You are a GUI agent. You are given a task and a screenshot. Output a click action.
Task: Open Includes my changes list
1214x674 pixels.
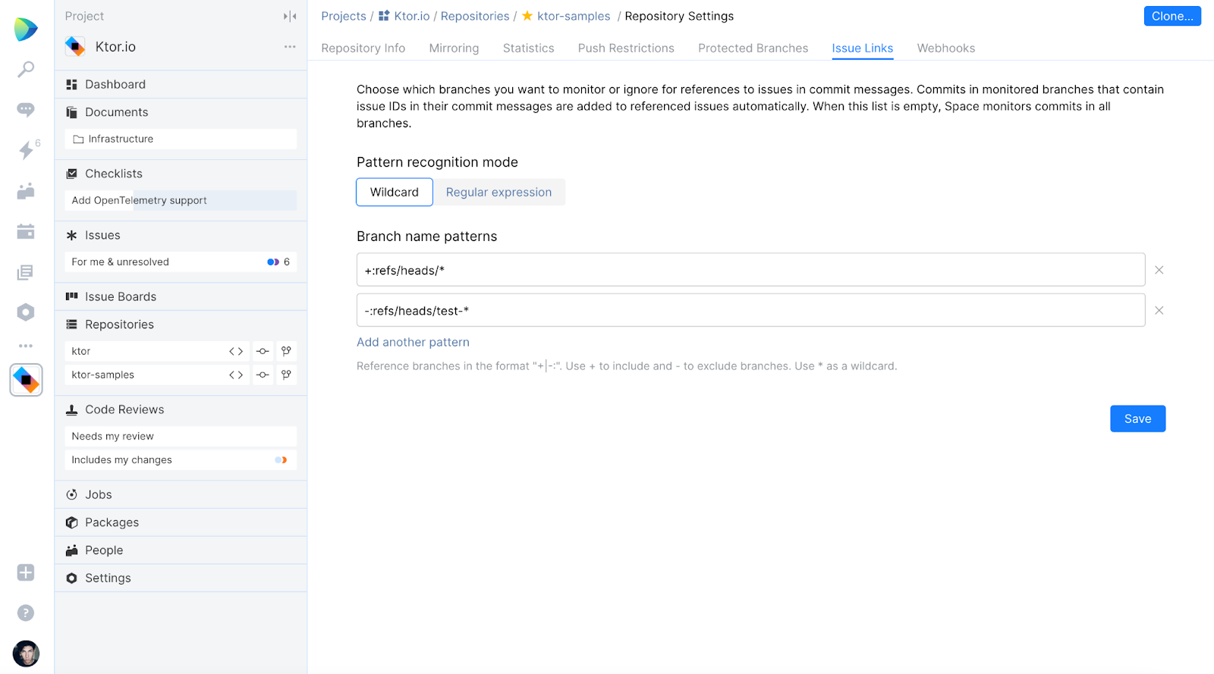click(x=181, y=459)
